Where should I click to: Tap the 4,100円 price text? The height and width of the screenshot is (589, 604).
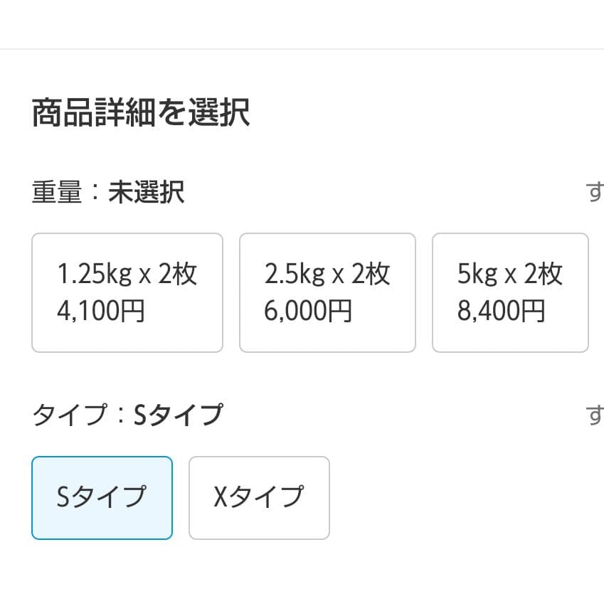(102, 310)
